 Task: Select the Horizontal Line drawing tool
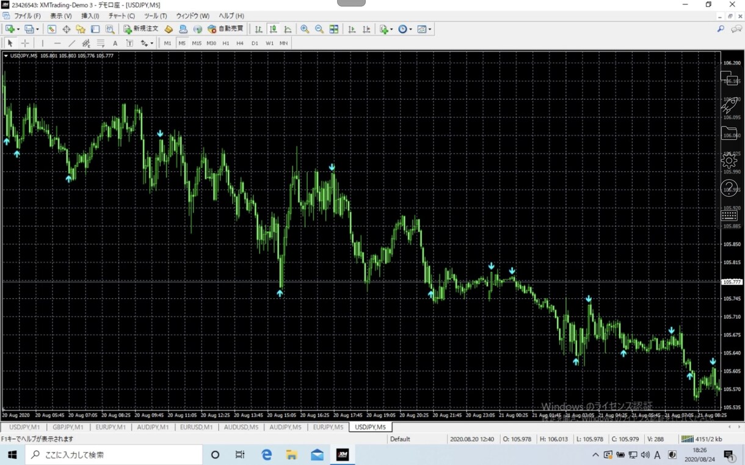coord(57,43)
